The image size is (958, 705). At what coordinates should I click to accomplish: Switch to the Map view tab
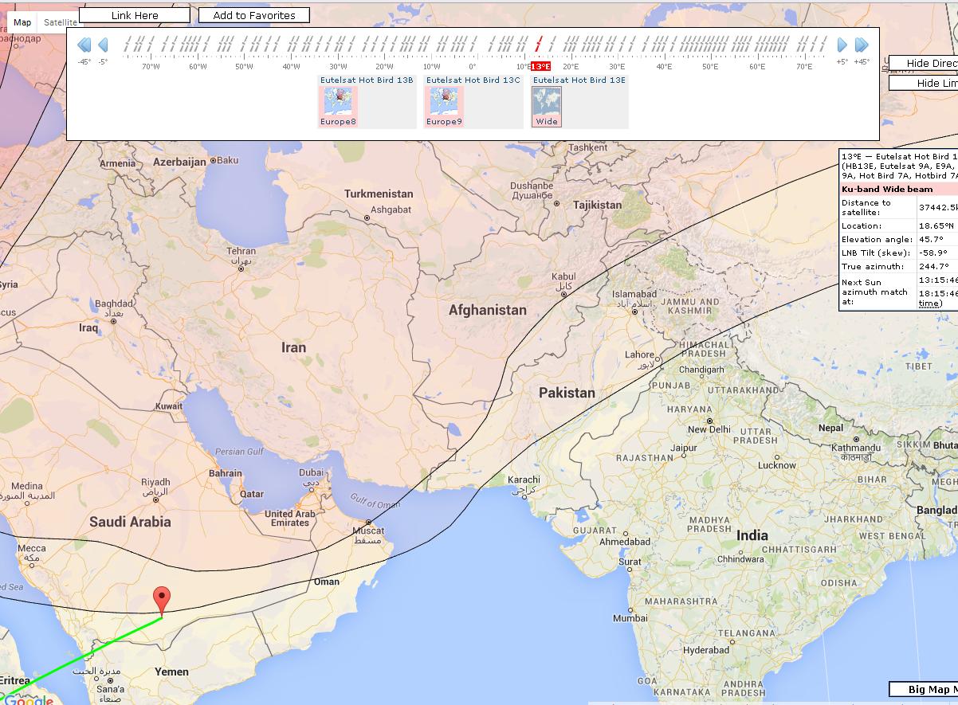22,22
